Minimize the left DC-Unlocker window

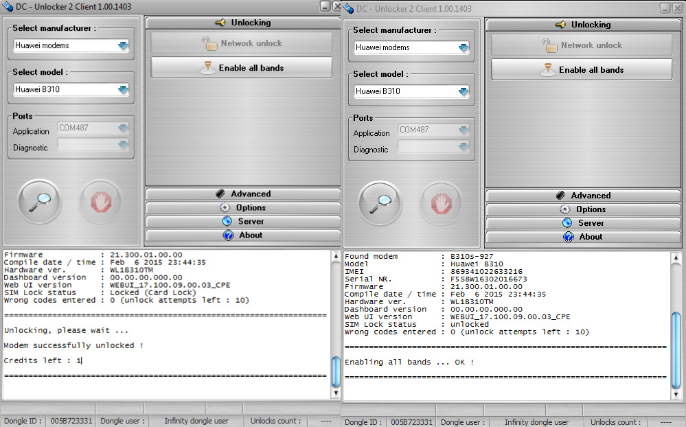(325, 6)
